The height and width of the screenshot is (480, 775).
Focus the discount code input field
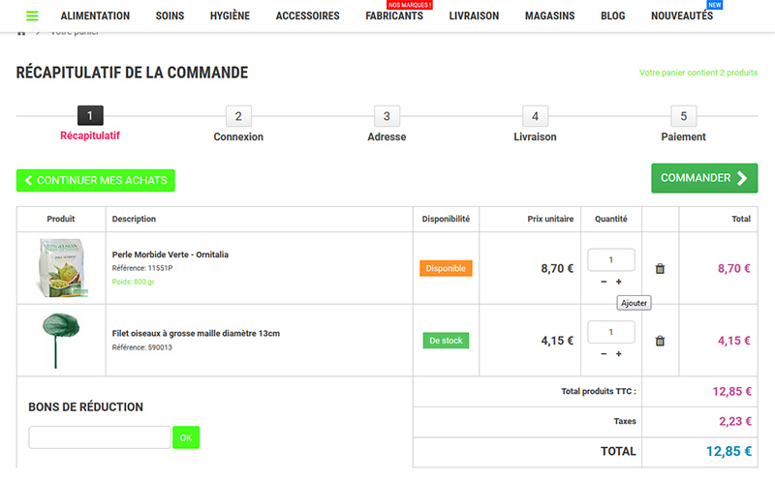[100, 437]
